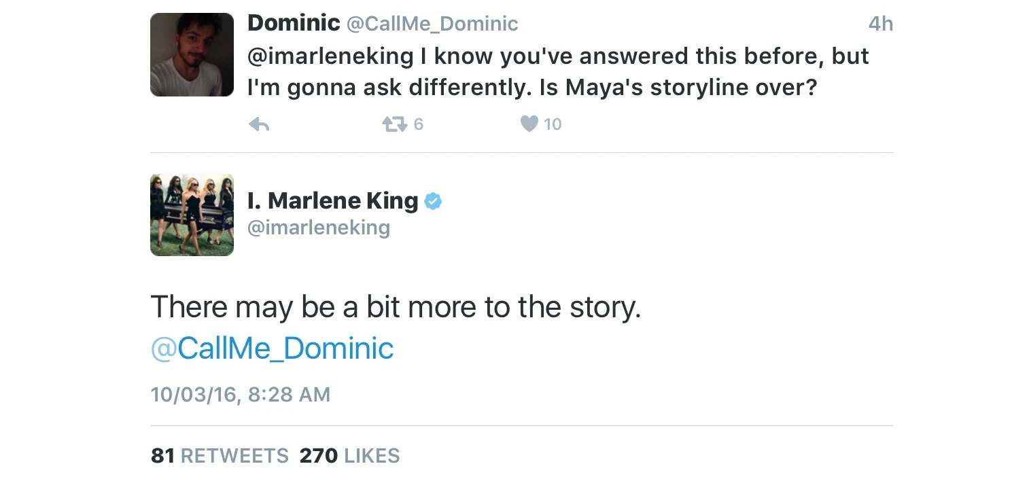Click the 10/03/16, 8:28 AM timestamp
Viewport: 1029px width, 481px height.
pyautogui.click(x=241, y=395)
